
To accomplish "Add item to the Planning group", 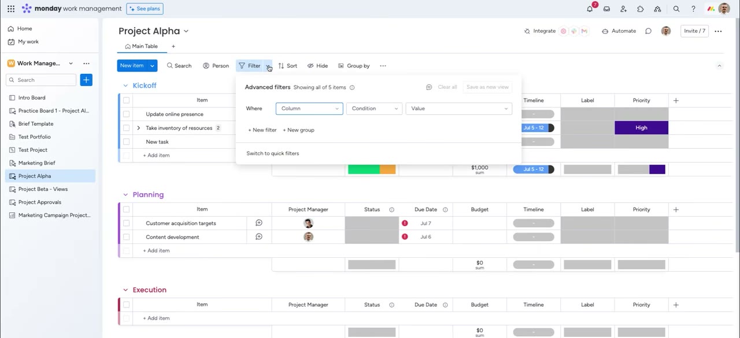I will tap(156, 251).
